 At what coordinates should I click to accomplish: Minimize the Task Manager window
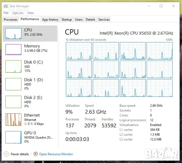click(x=149, y=6)
